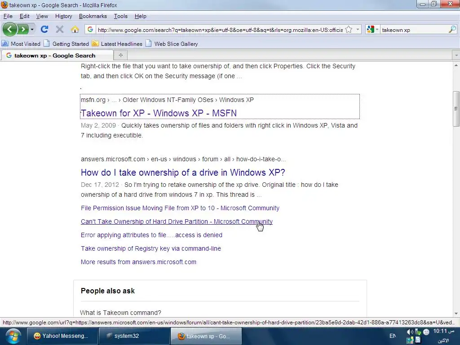Open a new tab with plus button
The height and width of the screenshot is (345, 460).
(x=120, y=55)
